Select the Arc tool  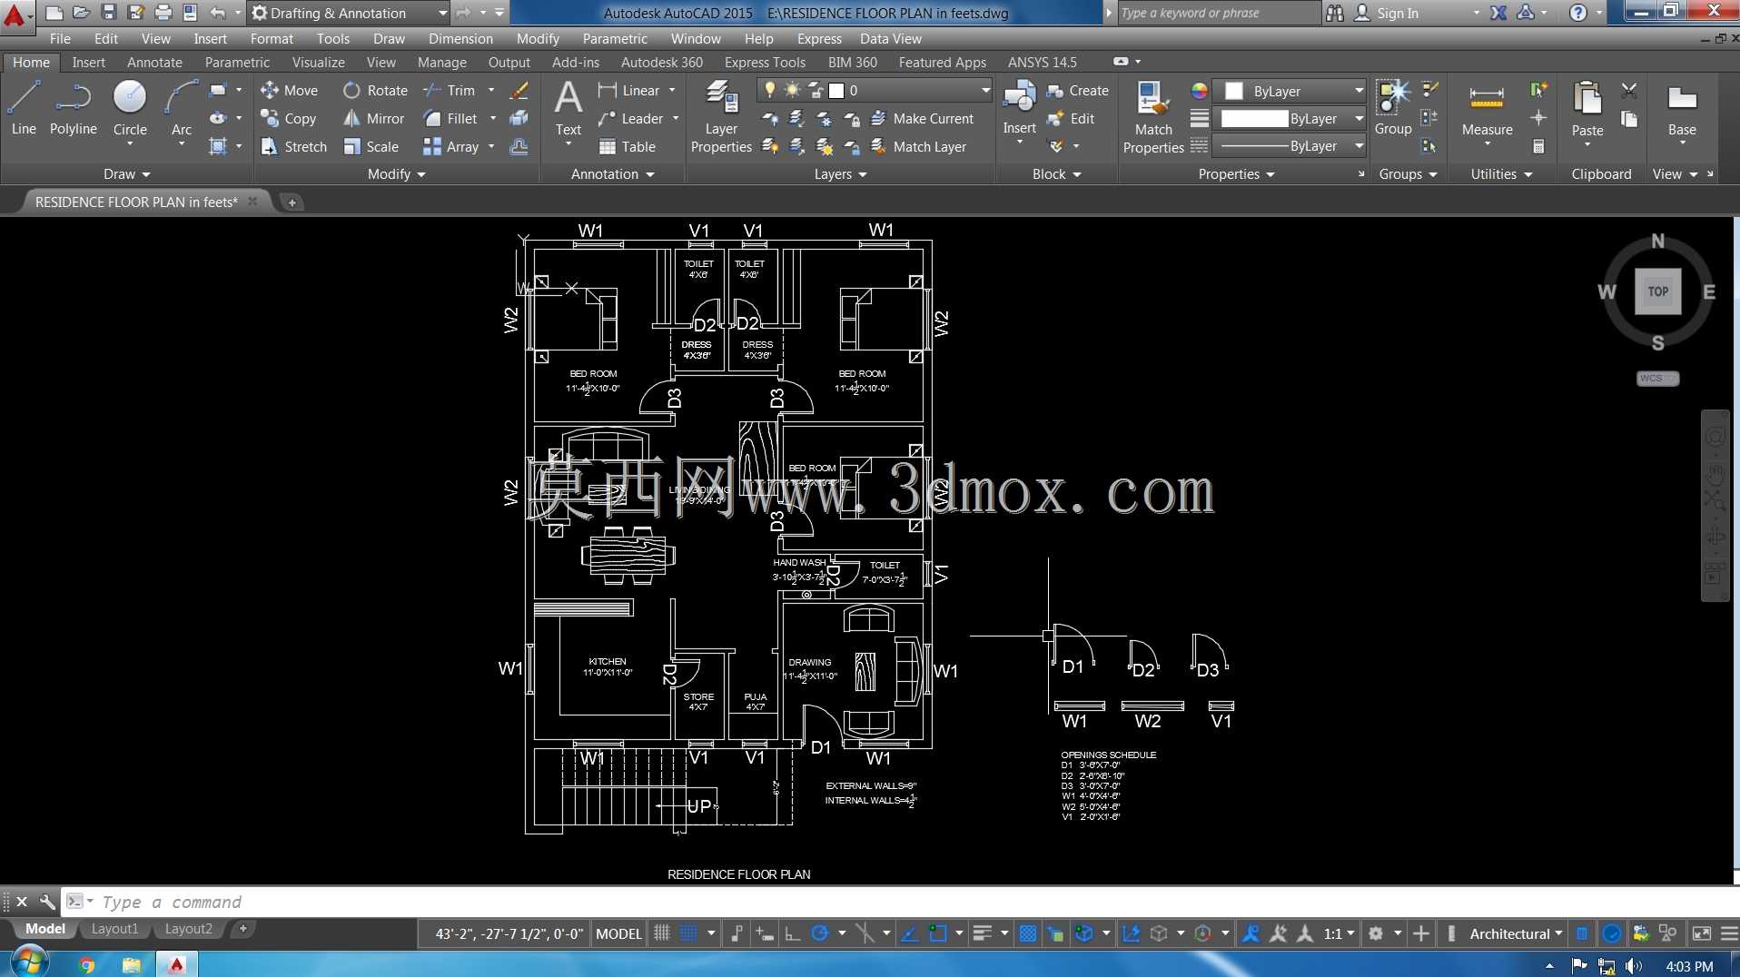[x=182, y=107]
